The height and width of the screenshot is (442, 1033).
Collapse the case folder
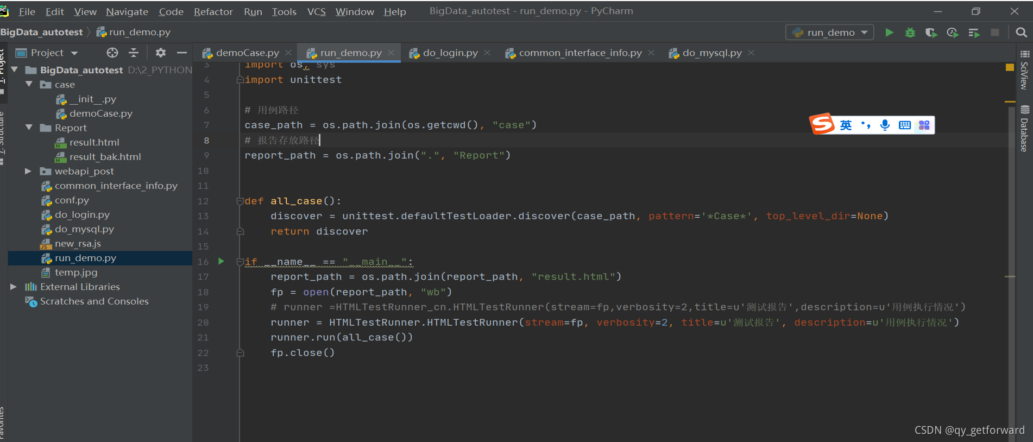[x=29, y=84]
